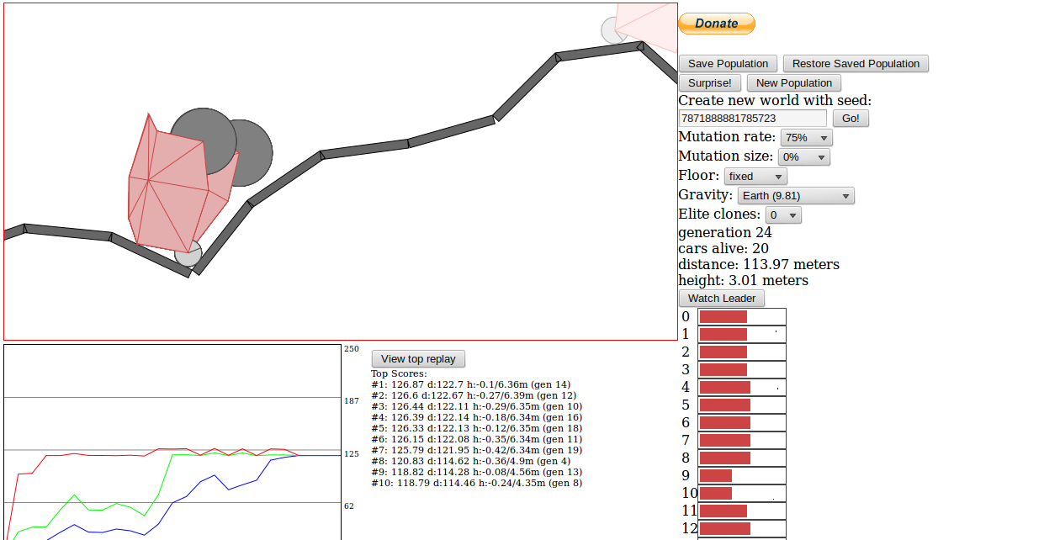1060x540 pixels.
Task: Click the Surprise! button
Action: (710, 83)
